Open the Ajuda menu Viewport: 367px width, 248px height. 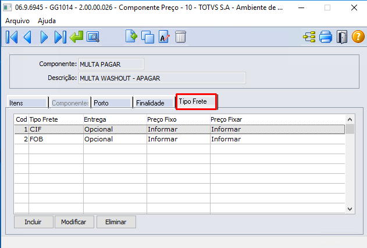[47, 21]
